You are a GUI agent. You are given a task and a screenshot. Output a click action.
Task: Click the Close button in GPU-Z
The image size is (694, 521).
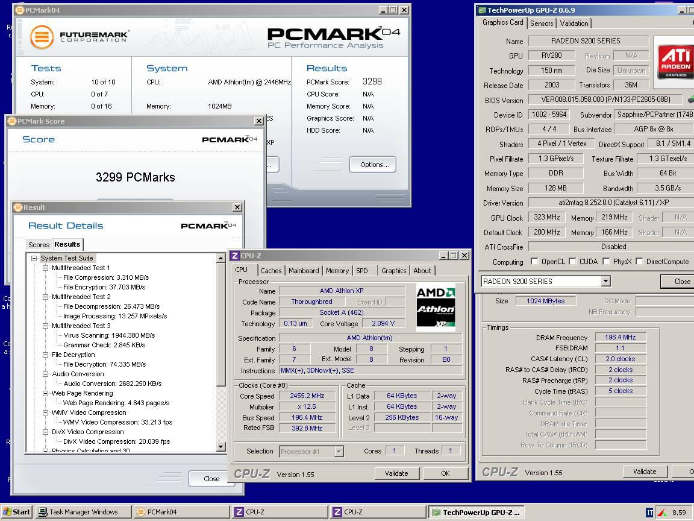pos(677,282)
